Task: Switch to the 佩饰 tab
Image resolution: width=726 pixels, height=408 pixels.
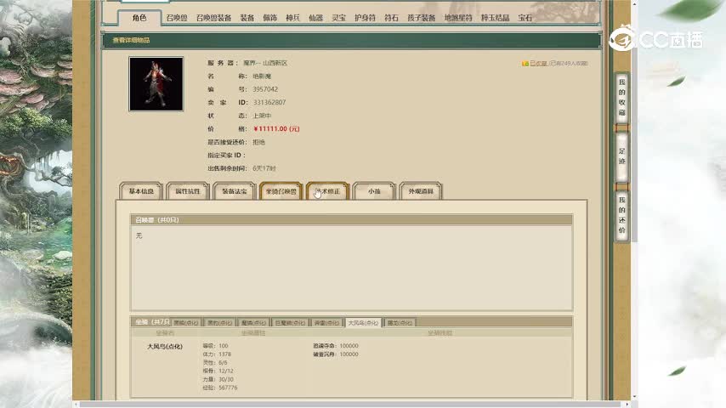Action: [x=270, y=18]
